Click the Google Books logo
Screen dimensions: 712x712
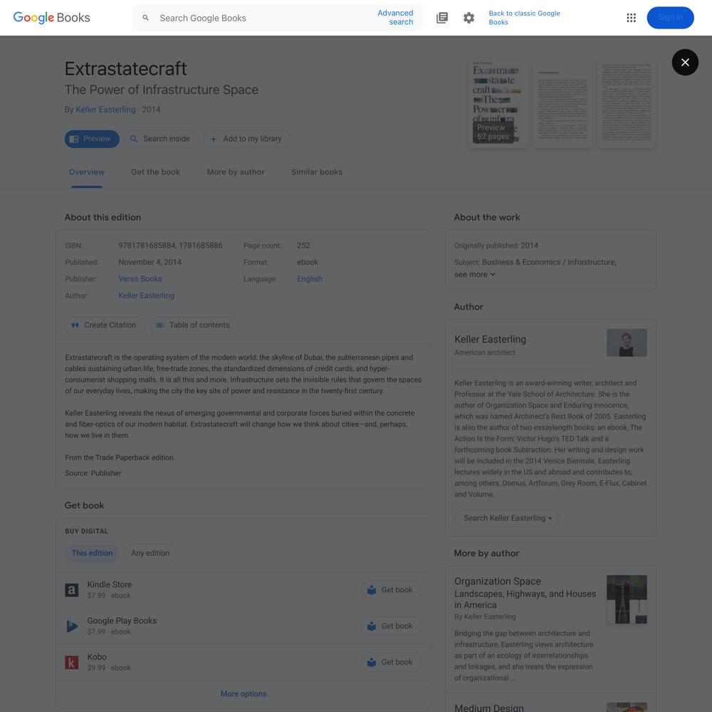(51, 18)
